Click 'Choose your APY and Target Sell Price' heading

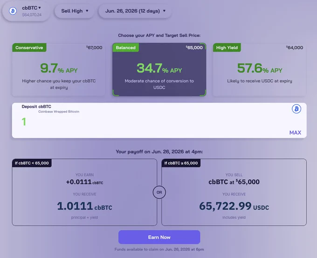tap(159, 35)
